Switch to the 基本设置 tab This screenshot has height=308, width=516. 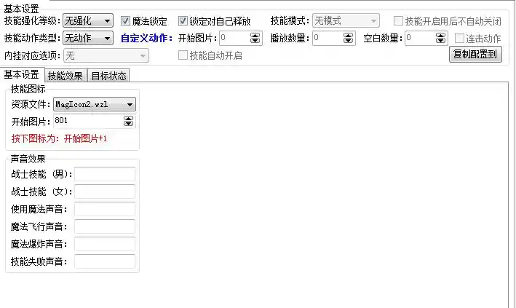(22, 75)
